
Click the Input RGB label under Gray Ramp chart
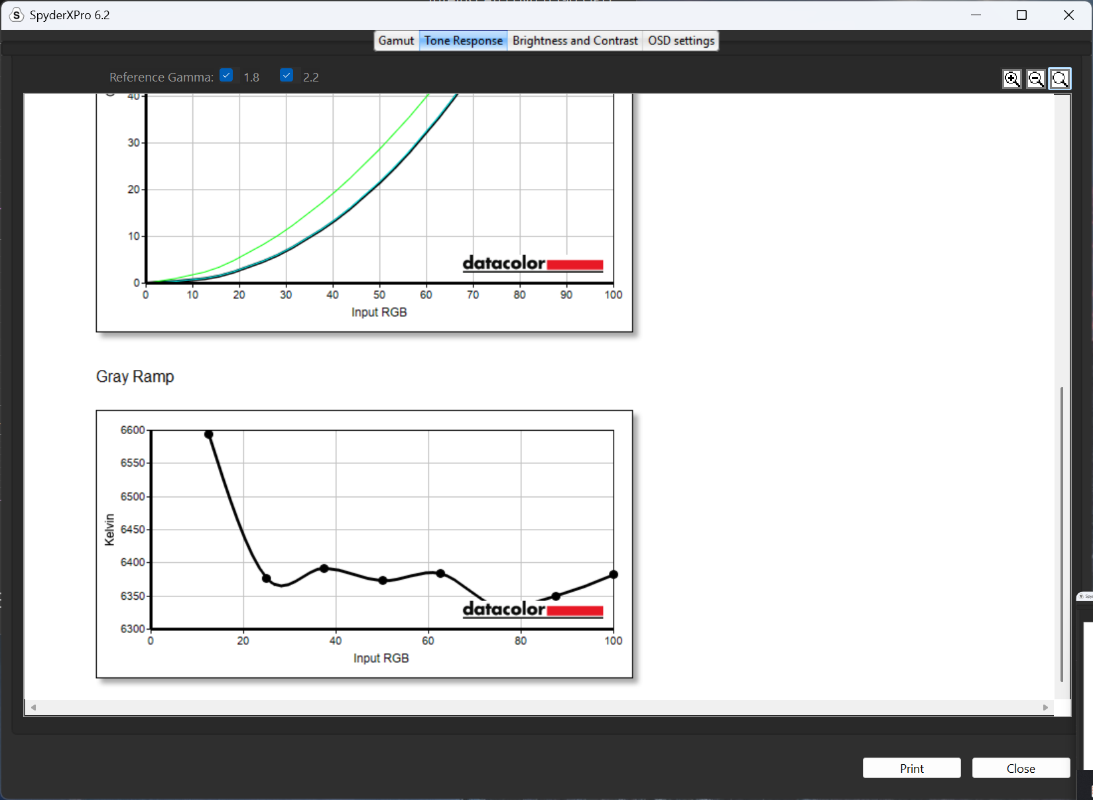(381, 658)
